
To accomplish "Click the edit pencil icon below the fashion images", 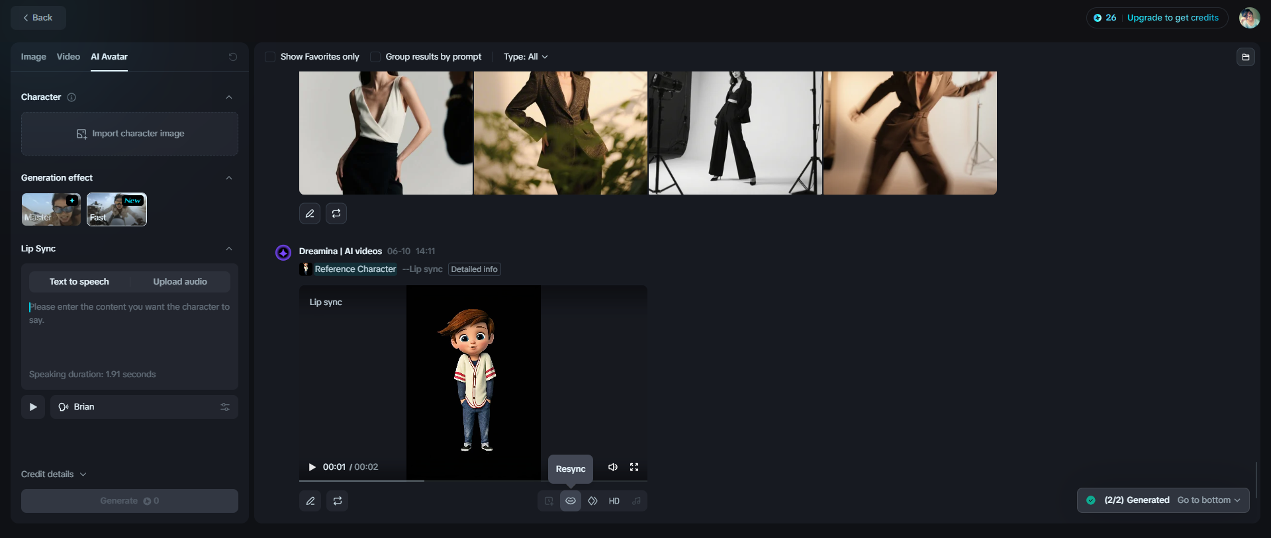I will click(310, 213).
